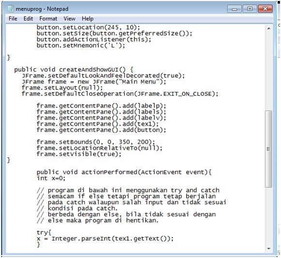Click the line 'button.addActionListener(this);'
The image size is (281, 258).
pyautogui.click(x=94, y=40)
